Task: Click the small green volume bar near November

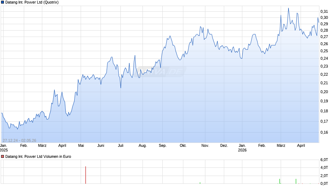Action: pos(200,183)
